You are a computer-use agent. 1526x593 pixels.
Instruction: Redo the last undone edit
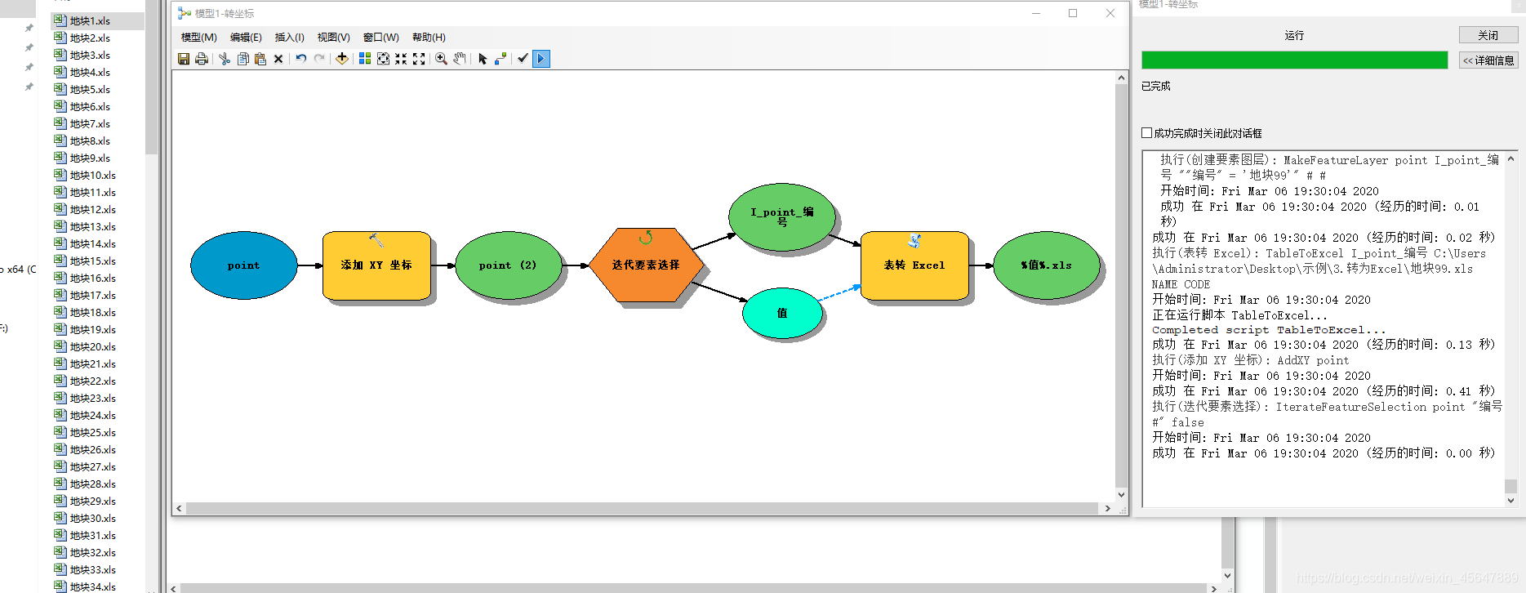click(x=319, y=59)
